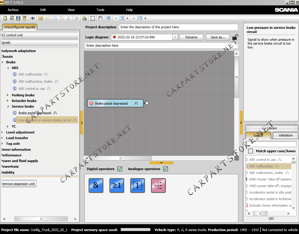Click the Rename button
Image resolution: width=299 pixels, height=234 pixels.
(x=191, y=37)
